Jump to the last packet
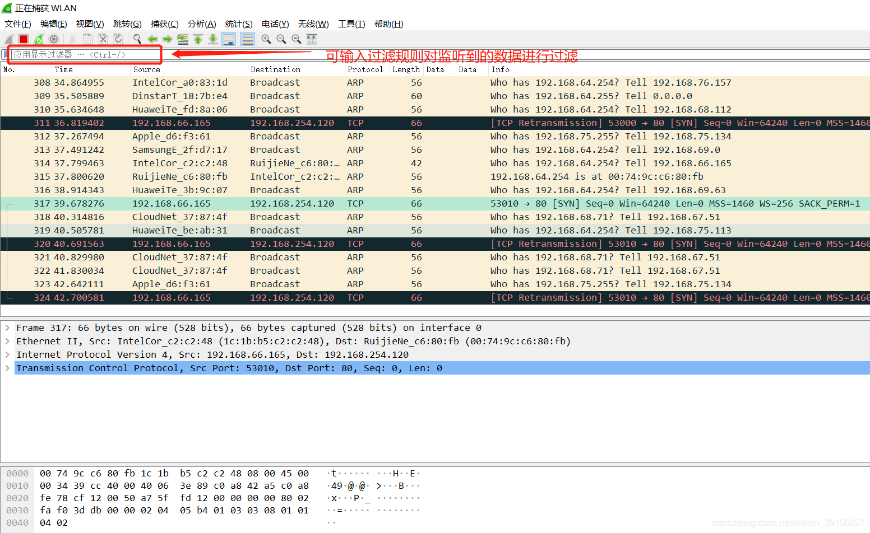This screenshot has width=870, height=533. [x=213, y=39]
